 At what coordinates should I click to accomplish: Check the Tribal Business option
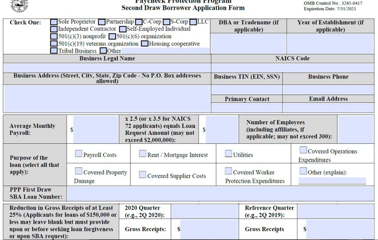54,51
